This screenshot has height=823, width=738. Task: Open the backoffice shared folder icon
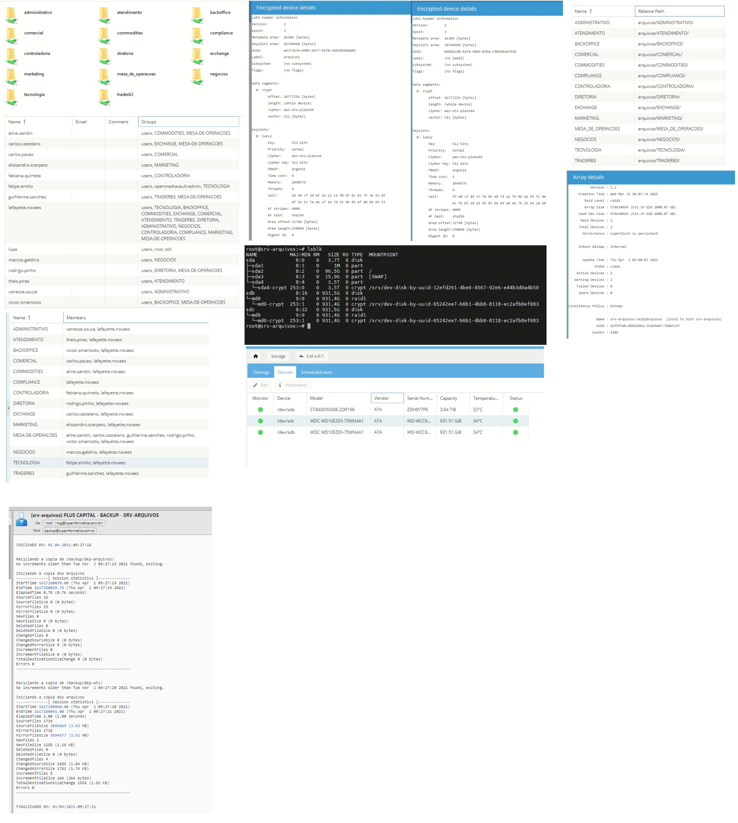point(198,14)
